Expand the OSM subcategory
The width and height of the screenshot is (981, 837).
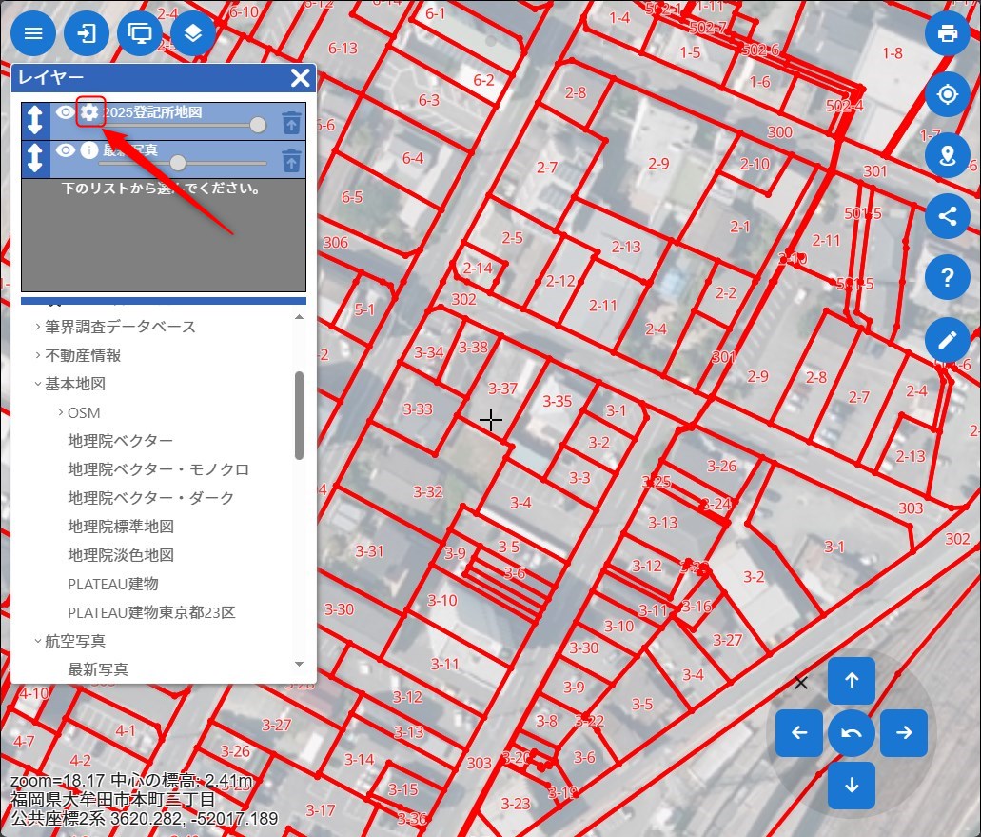(83, 412)
